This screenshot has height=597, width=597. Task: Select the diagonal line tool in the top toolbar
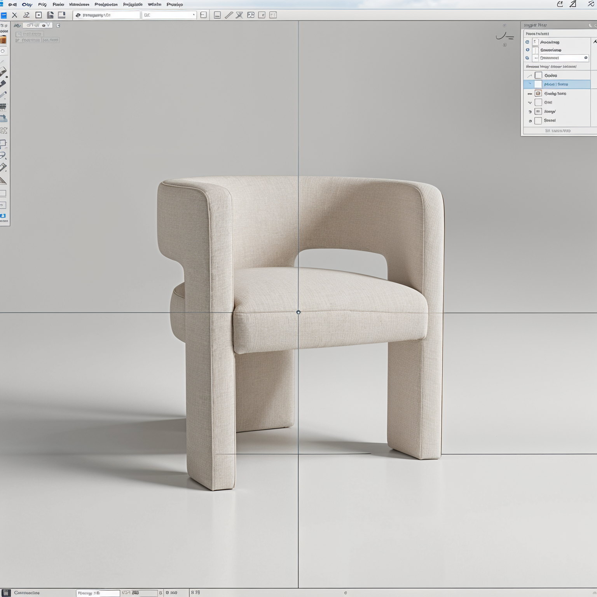[x=229, y=15]
